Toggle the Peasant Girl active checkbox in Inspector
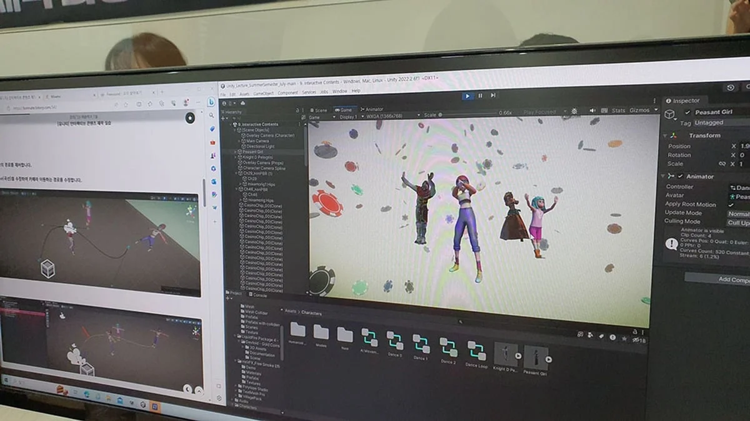The height and width of the screenshot is (421, 750). tap(687, 113)
